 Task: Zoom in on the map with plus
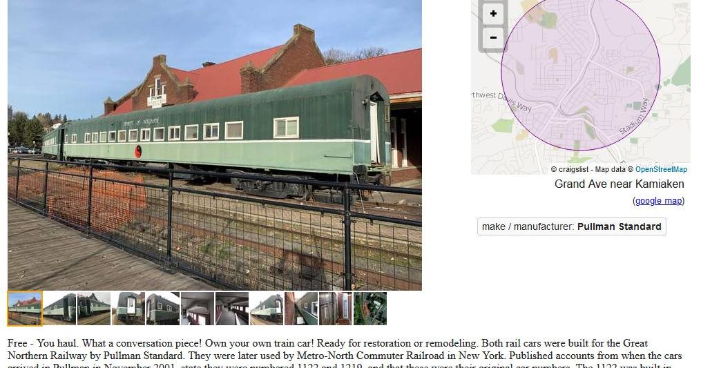[493, 13]
